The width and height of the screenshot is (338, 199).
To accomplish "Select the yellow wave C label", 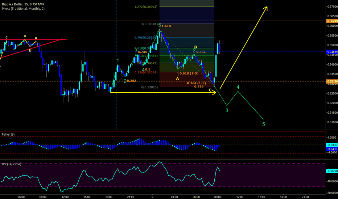I will click(x=210, y=90).
